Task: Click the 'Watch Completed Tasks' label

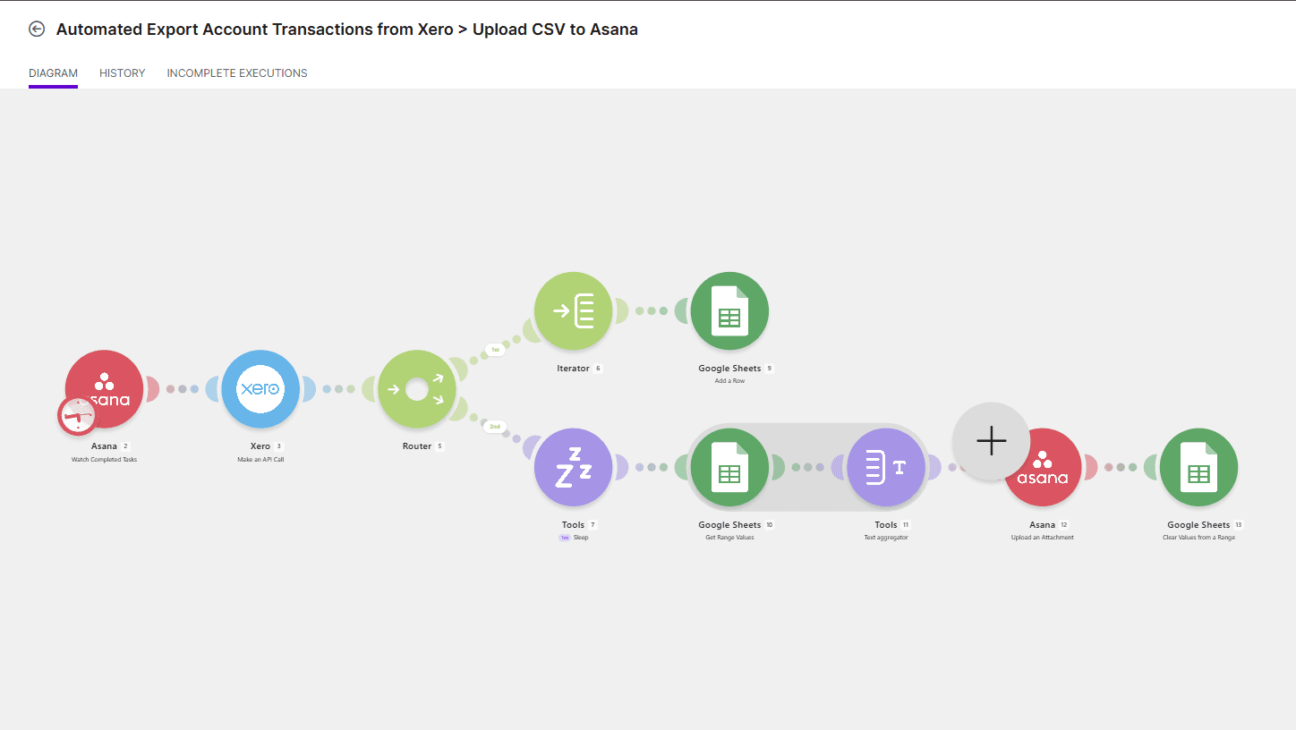Action: click(105, 460)
